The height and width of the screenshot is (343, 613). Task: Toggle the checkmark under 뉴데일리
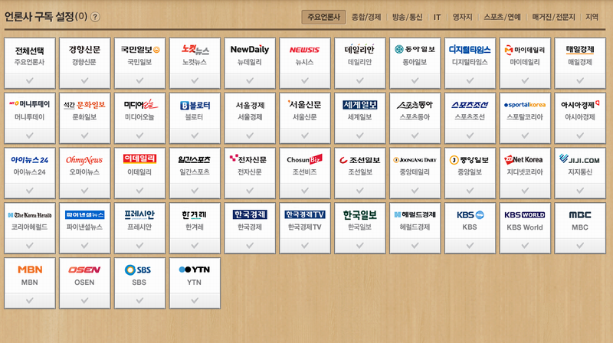250,80
